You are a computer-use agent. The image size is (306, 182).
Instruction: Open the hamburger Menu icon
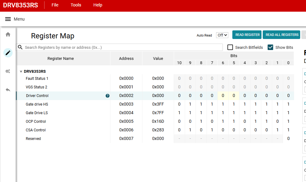(x=8, y=19)
